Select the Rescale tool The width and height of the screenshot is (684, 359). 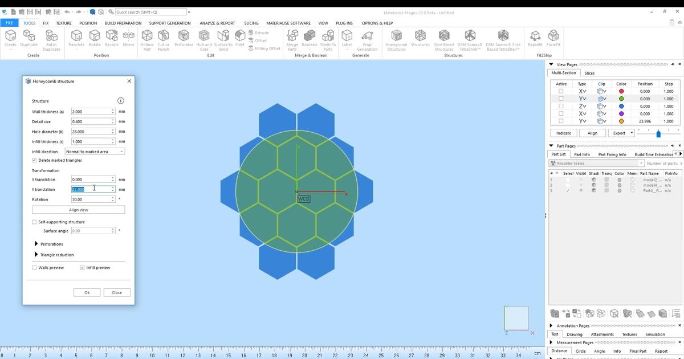tap(112, 39)
